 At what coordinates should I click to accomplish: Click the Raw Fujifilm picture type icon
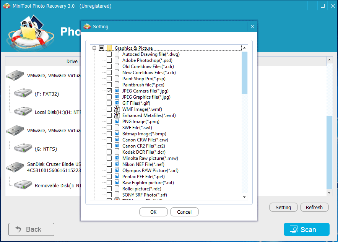(x=117, y=182)
